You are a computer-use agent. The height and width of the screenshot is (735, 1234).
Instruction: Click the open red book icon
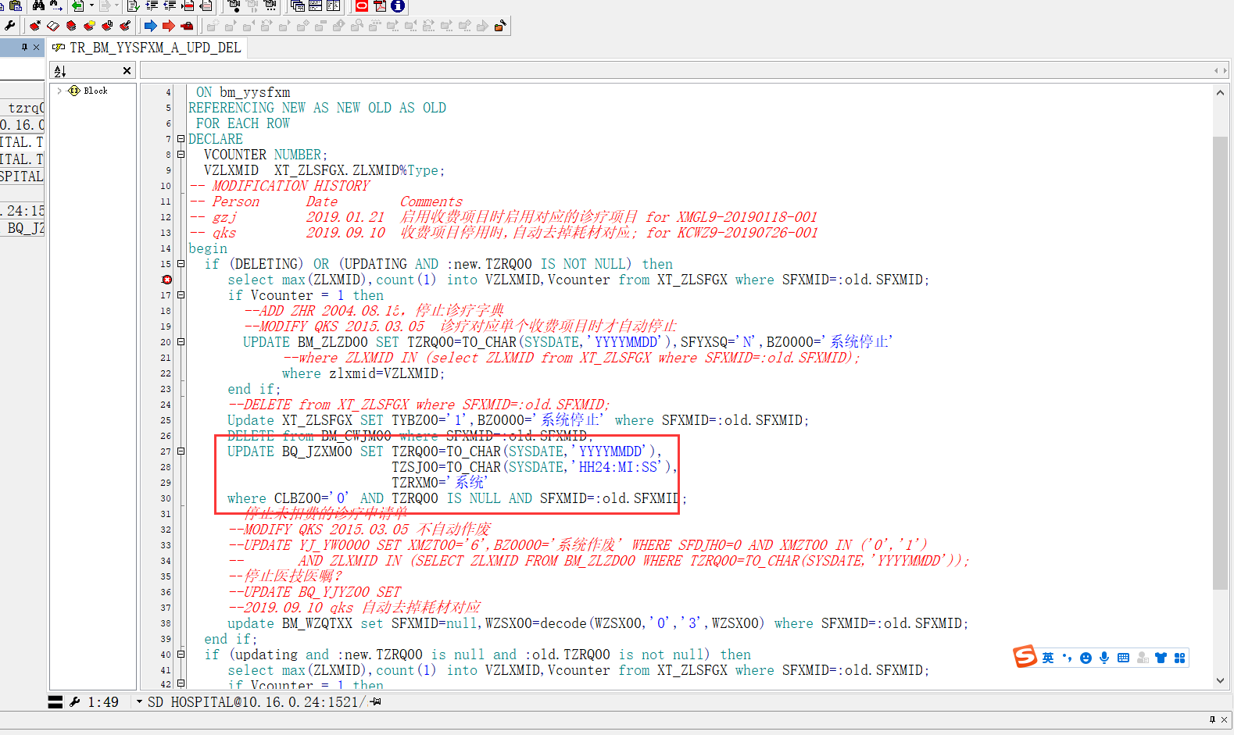tap(53, 26)
